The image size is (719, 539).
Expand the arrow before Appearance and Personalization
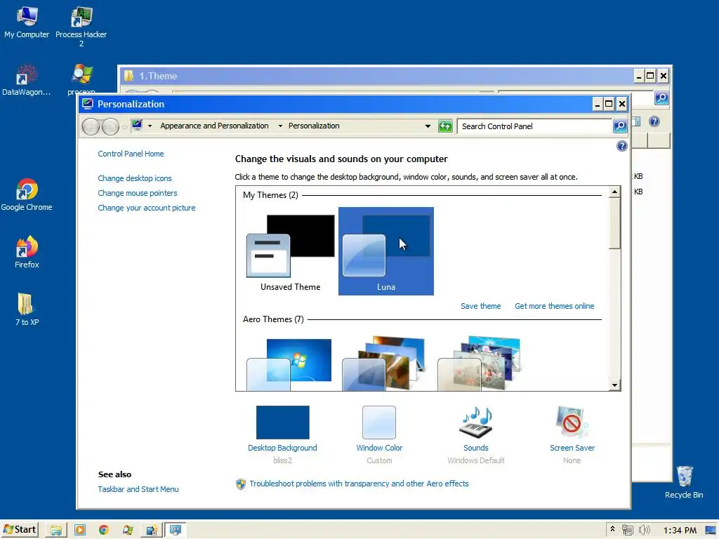pyautogui.click(x=150, y=126)
